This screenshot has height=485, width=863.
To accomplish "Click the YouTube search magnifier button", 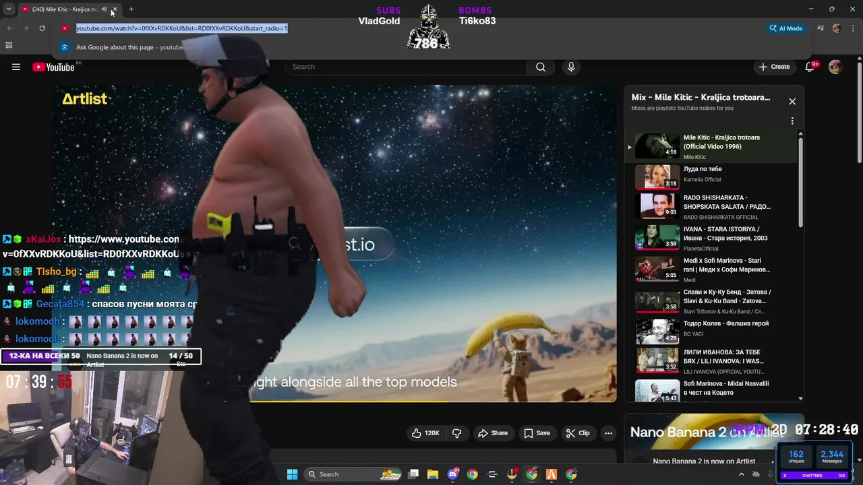I will (541, 67).
